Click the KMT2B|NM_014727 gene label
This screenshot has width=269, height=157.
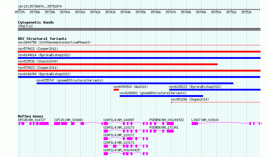32,120
